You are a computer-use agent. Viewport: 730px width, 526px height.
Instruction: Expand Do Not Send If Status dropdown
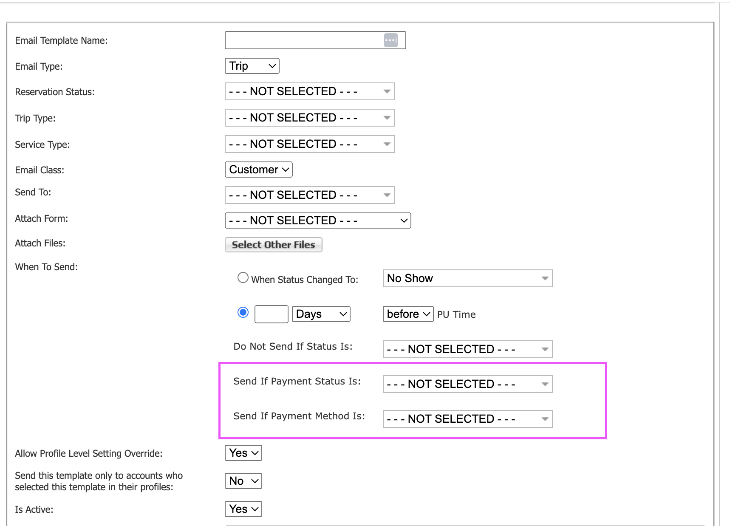coord(467,349)
